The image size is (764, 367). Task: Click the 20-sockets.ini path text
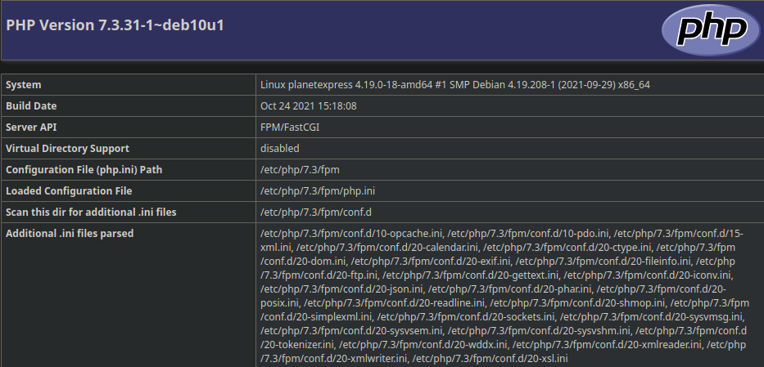[466, 317]
